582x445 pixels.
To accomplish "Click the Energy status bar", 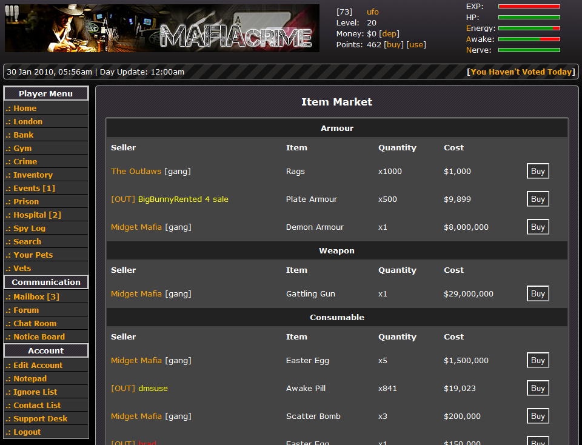I will tap(529, 28).
